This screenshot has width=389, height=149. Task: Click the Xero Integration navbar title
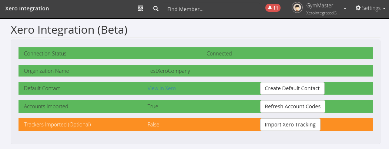[27, 8]
